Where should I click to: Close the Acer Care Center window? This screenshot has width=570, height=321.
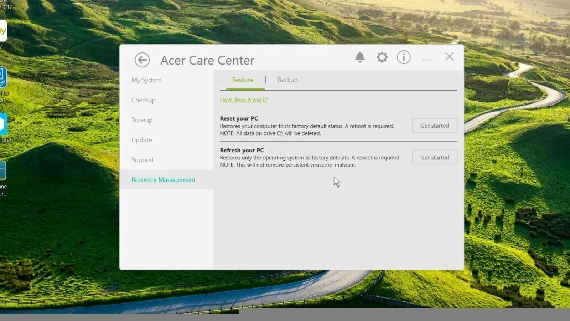449,56
